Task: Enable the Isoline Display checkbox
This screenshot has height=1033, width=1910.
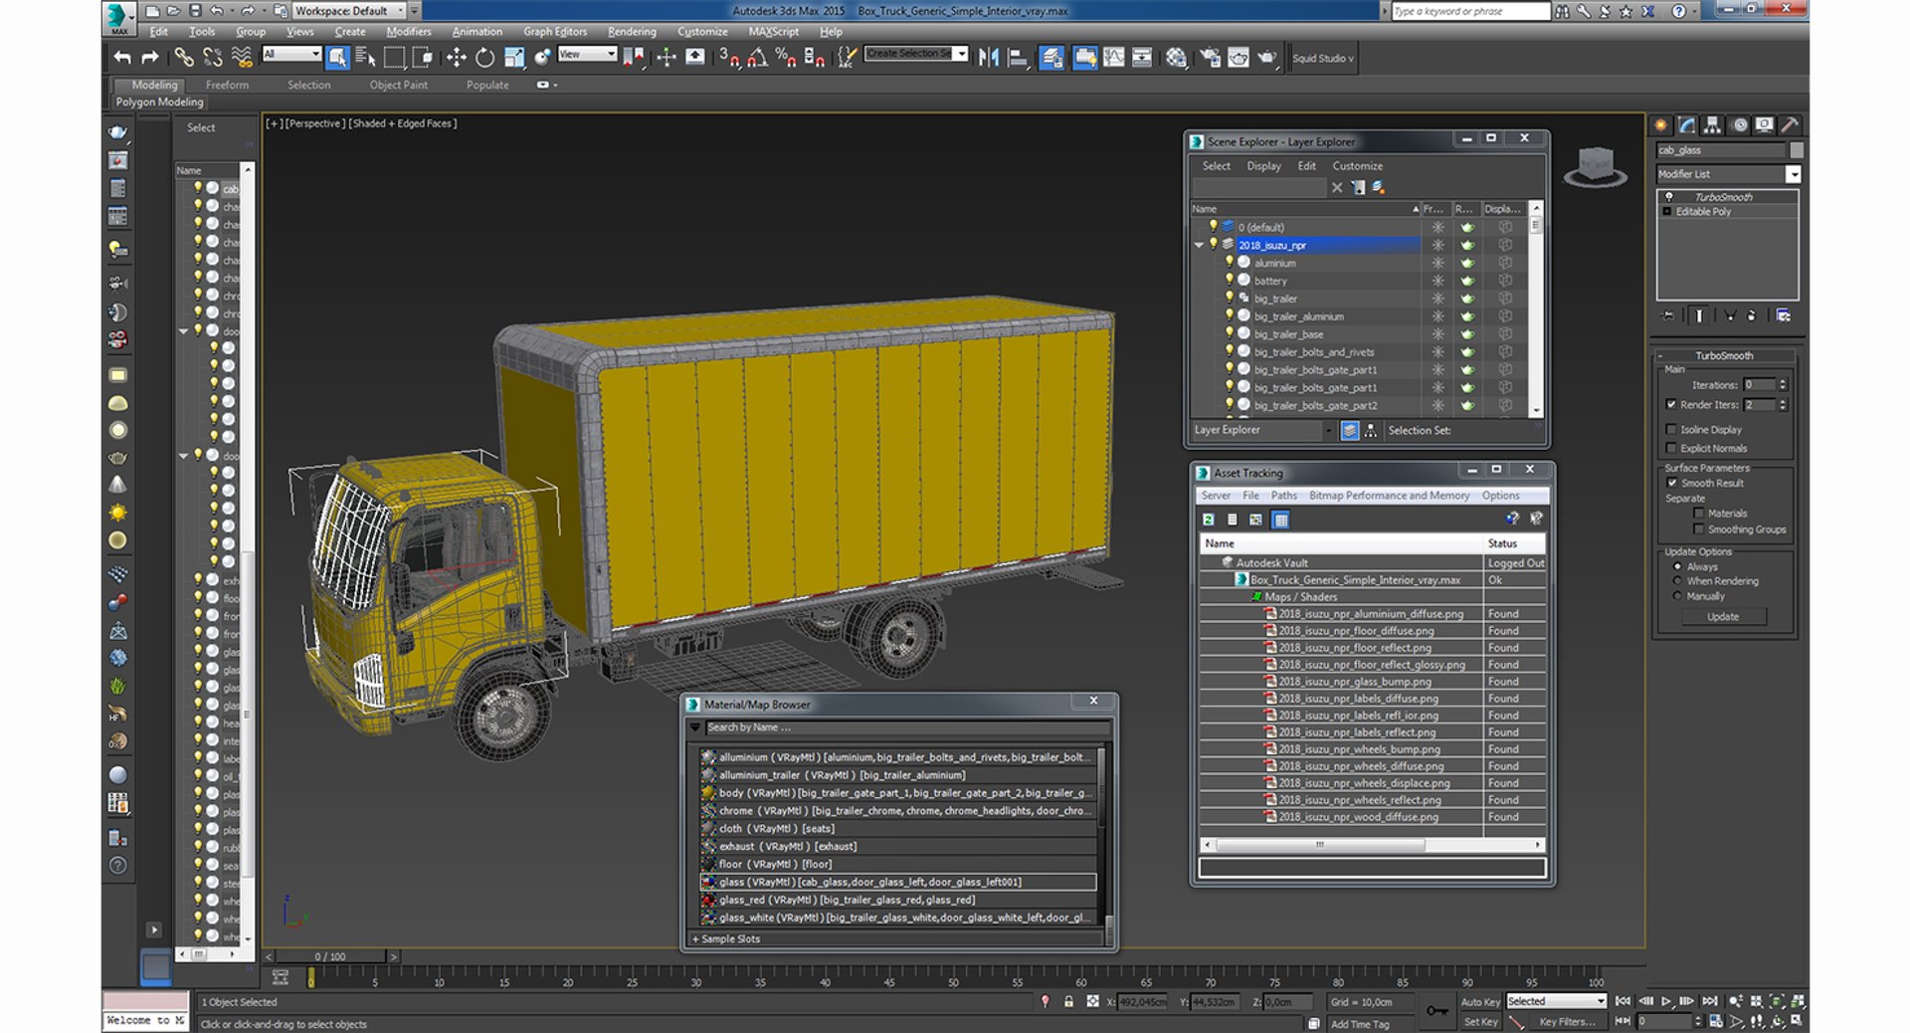Action: coord(1671,429)
